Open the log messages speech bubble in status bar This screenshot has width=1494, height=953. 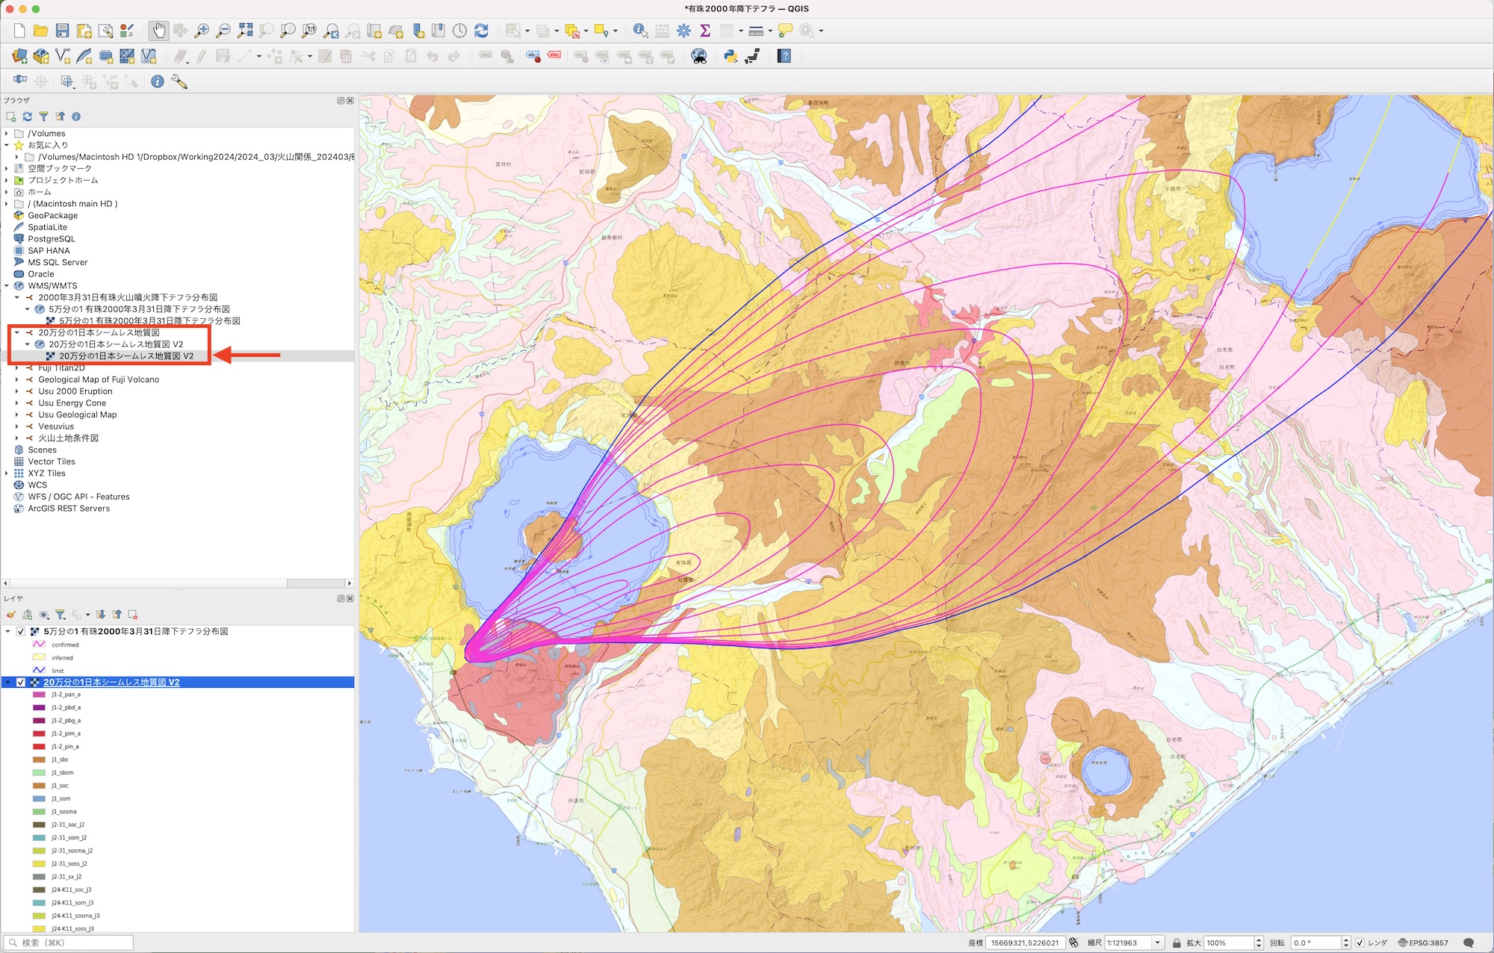coord(1468,943)
